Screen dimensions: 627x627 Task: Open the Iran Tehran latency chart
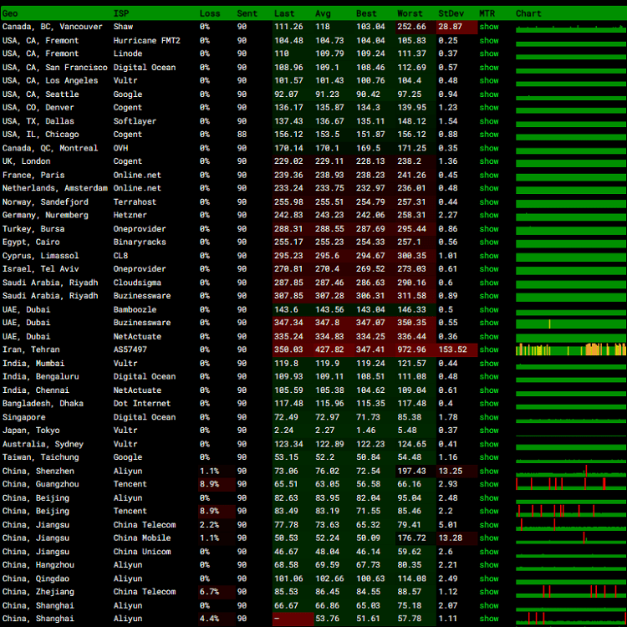571,349
